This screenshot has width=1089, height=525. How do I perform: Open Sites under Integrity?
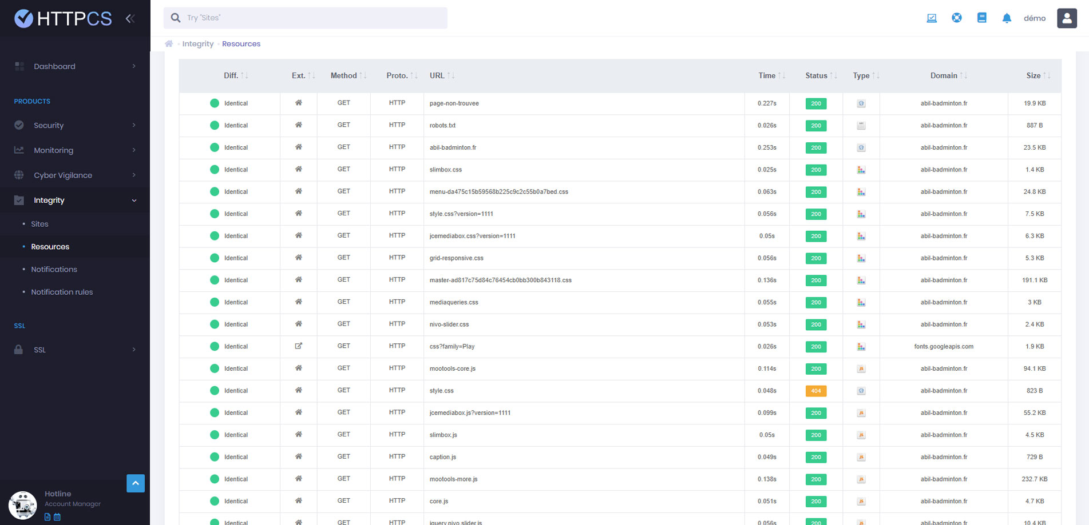(39, 224)
